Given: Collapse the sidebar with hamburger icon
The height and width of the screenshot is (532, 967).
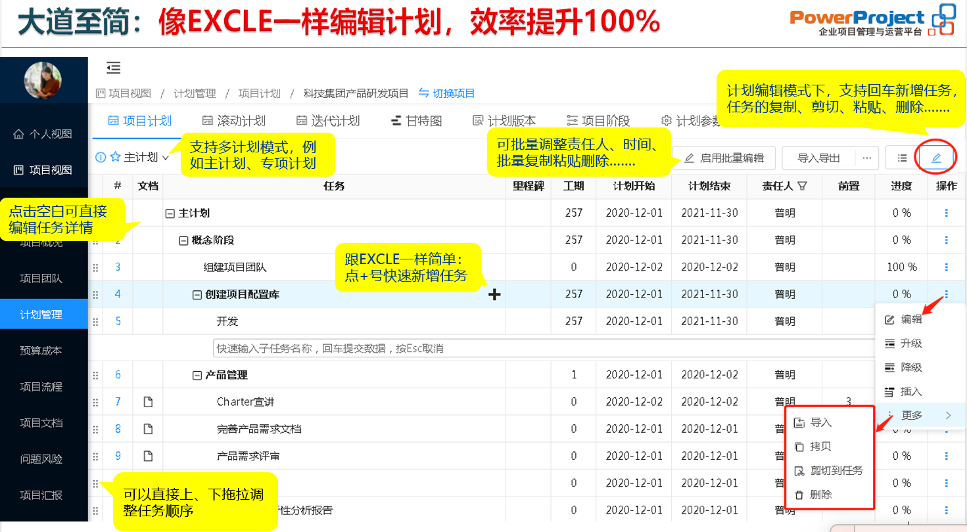Looking at the screenshot, I should coord(114,68).
